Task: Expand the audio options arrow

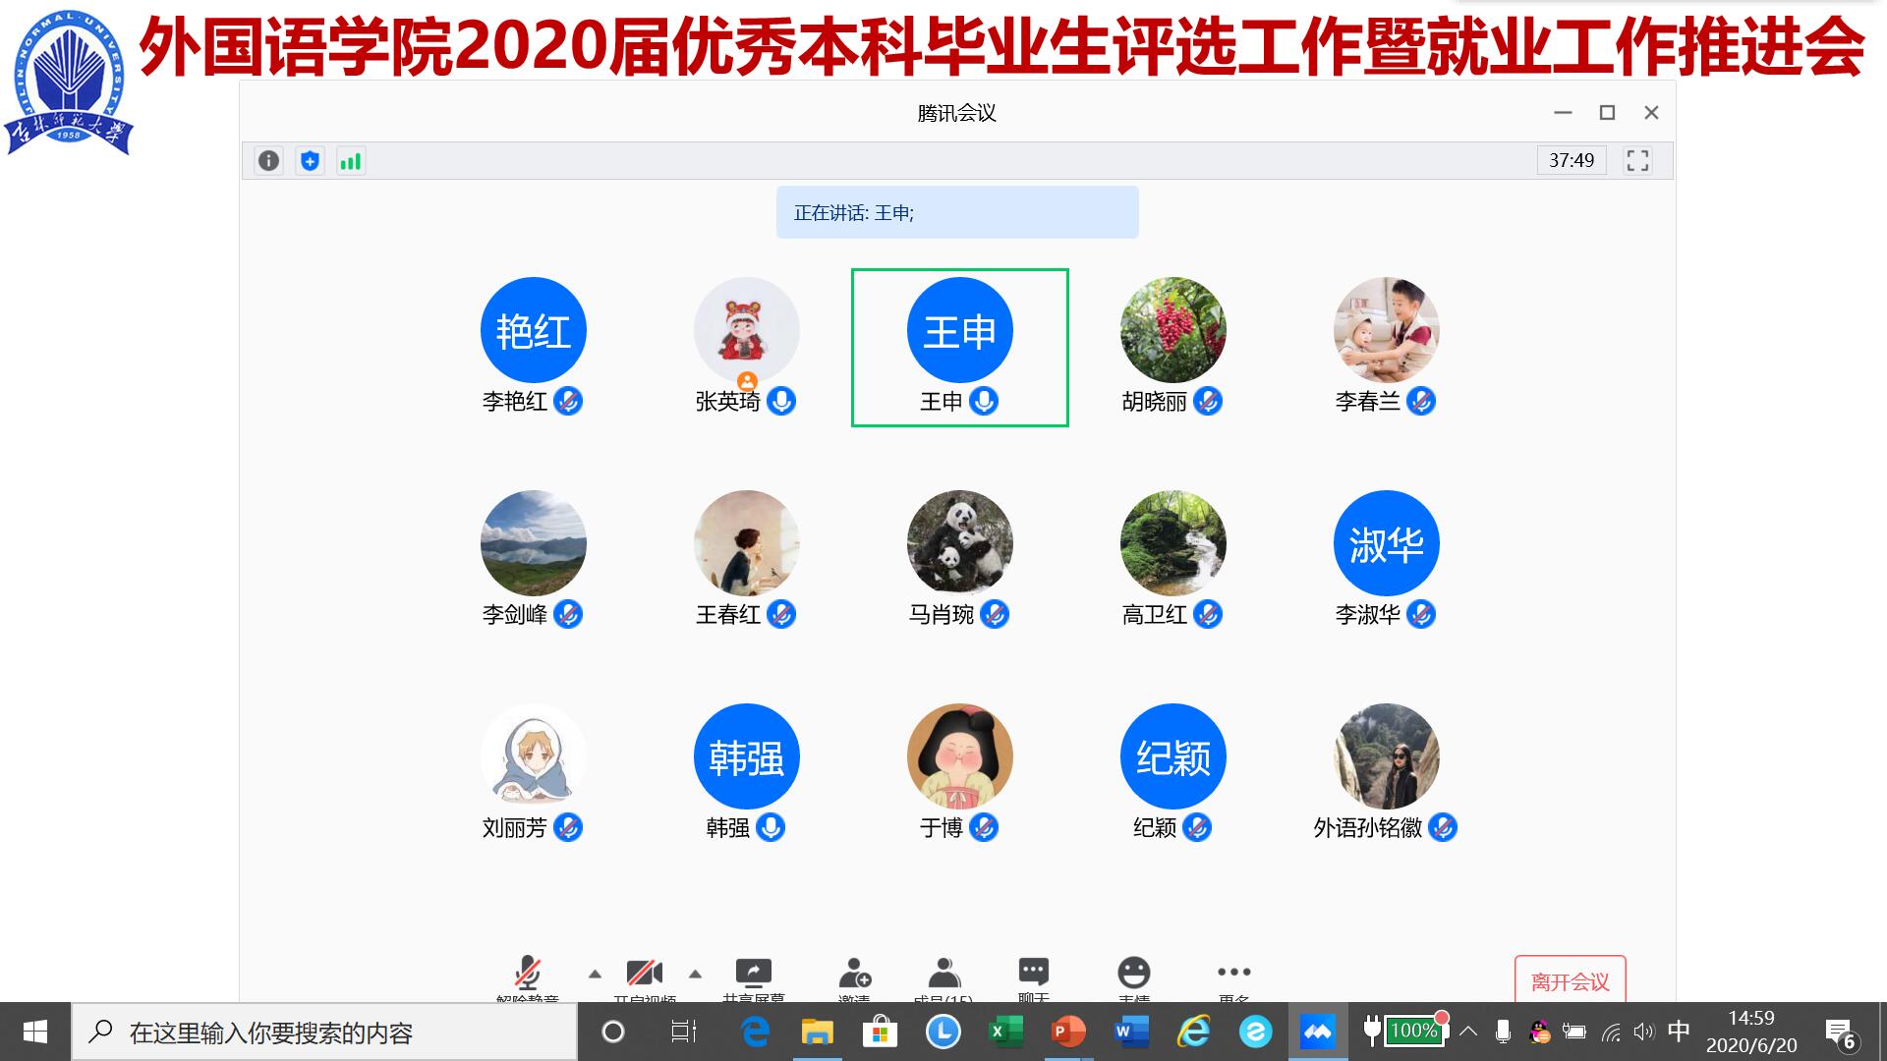Action: coord(595,974)
